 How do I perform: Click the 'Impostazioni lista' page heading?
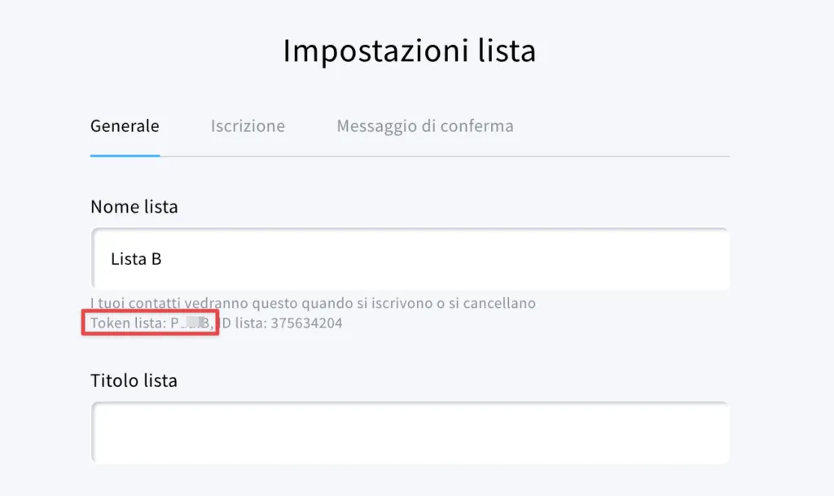409,51
